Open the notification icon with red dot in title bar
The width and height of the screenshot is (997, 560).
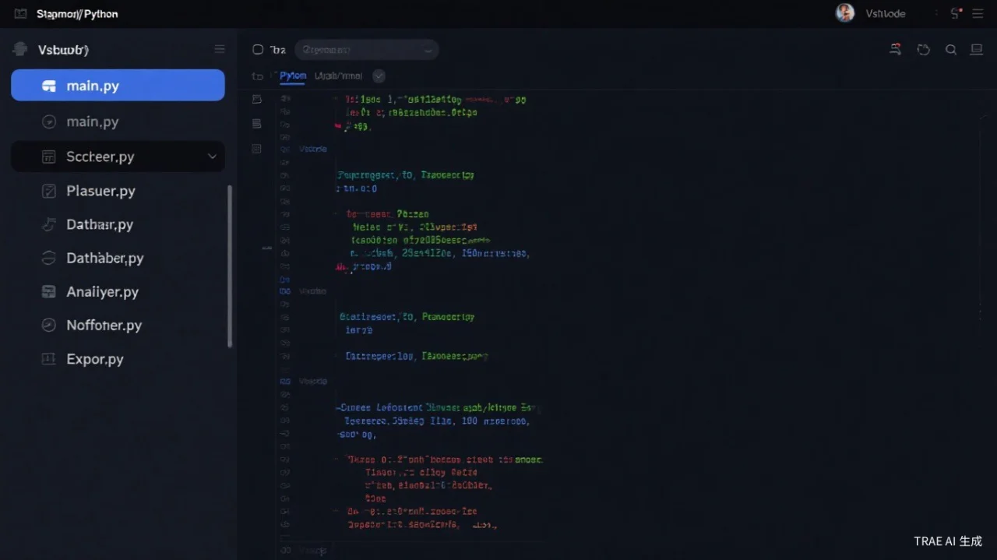[956, 12]
